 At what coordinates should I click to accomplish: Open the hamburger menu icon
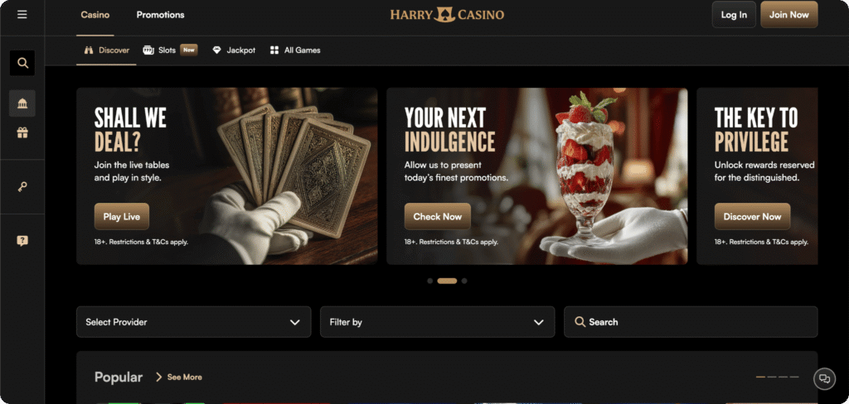22,15
